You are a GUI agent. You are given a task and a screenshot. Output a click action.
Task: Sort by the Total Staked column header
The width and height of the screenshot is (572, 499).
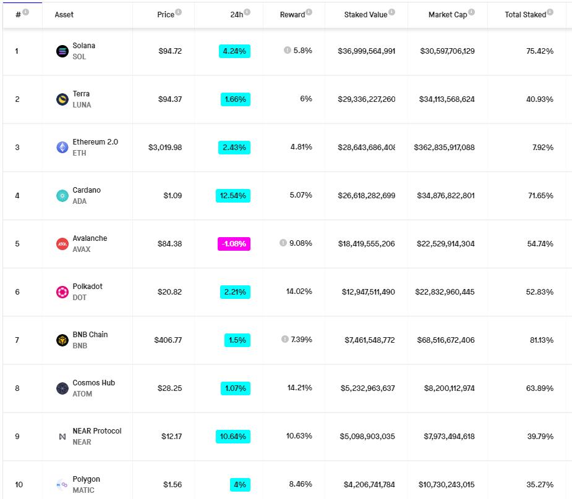click(x=525, y=15)
